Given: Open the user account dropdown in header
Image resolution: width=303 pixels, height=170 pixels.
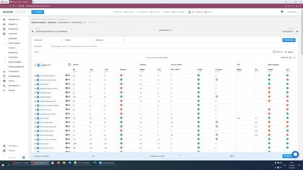Looking at the screenshot, I should (293, 12).
